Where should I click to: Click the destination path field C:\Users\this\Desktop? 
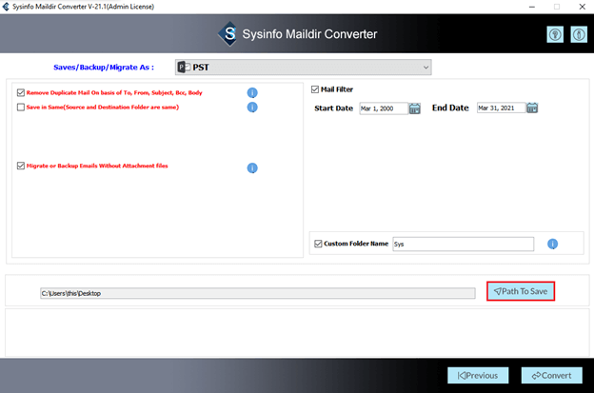pos(258,293)
